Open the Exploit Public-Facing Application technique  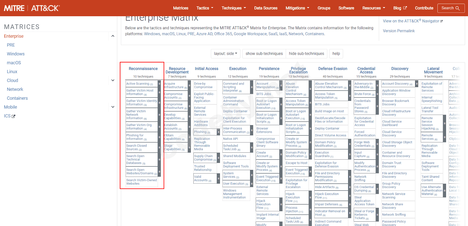pyautogui.click(x=204, y=97)
